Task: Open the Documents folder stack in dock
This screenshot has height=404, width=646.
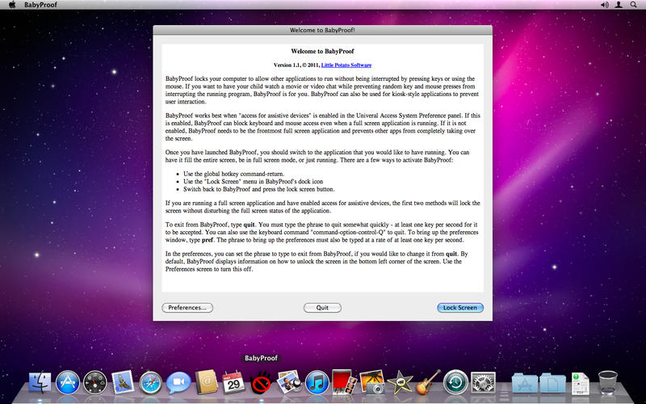Action: [552, 383]
